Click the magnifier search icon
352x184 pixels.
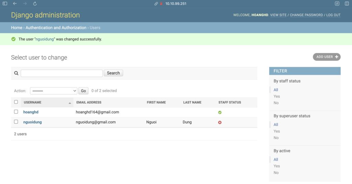(x=16, y=73)
